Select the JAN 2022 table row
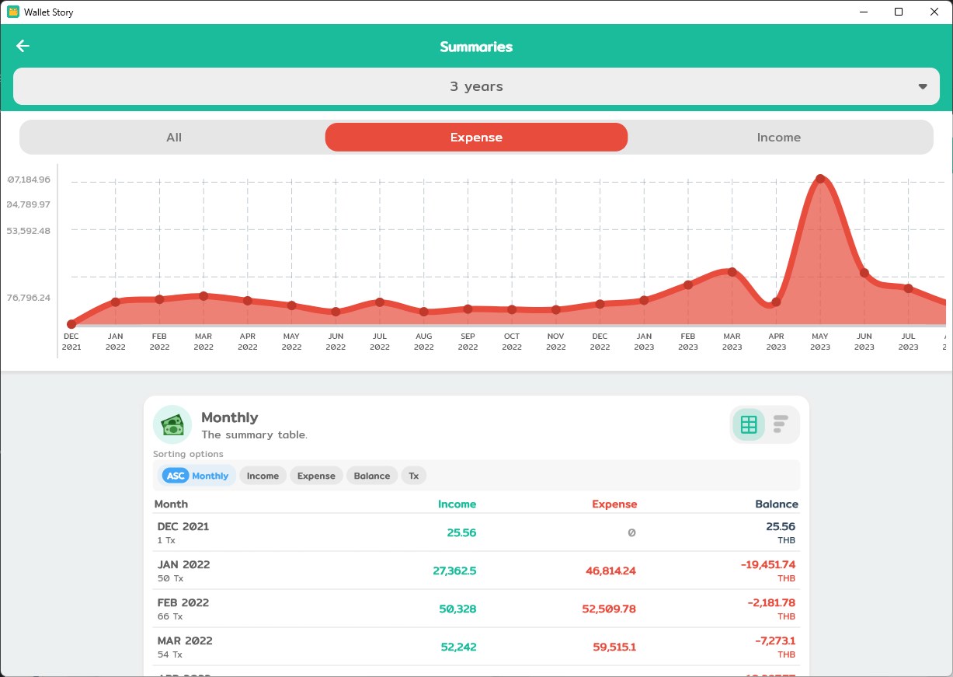Screen dimensions: 953x677 point(476,571)
